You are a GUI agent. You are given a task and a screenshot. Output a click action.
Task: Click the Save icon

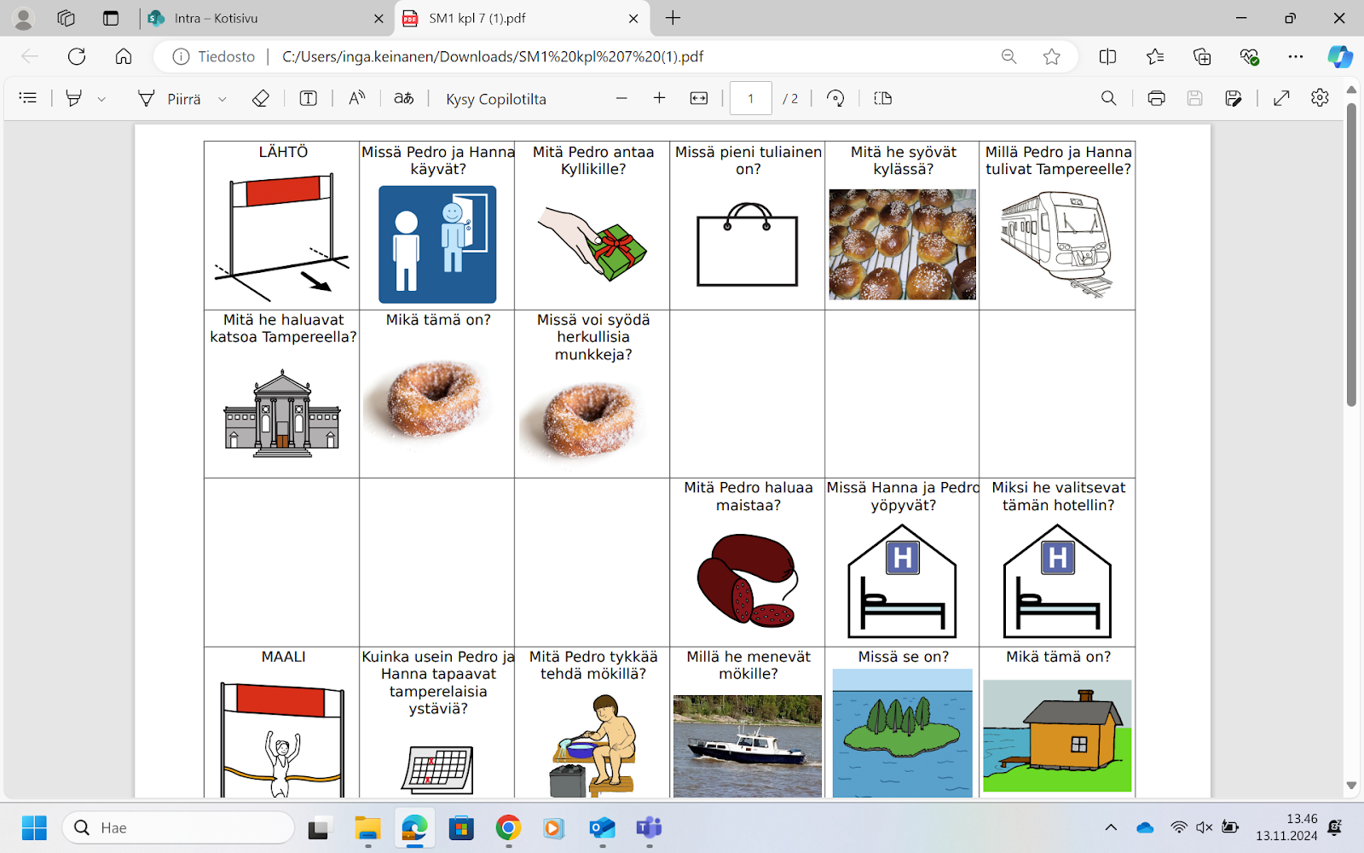coord(1194,98)
